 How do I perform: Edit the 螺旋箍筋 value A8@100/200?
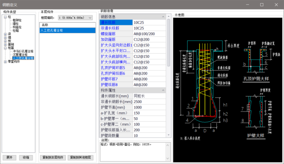pos(149,34)
